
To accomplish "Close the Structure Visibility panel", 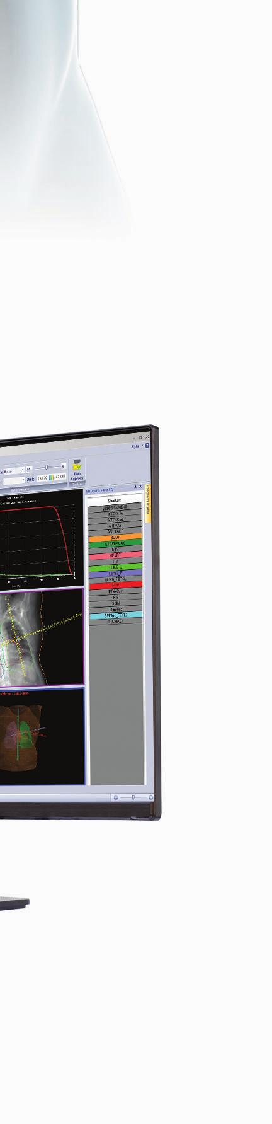I will 140,487.
